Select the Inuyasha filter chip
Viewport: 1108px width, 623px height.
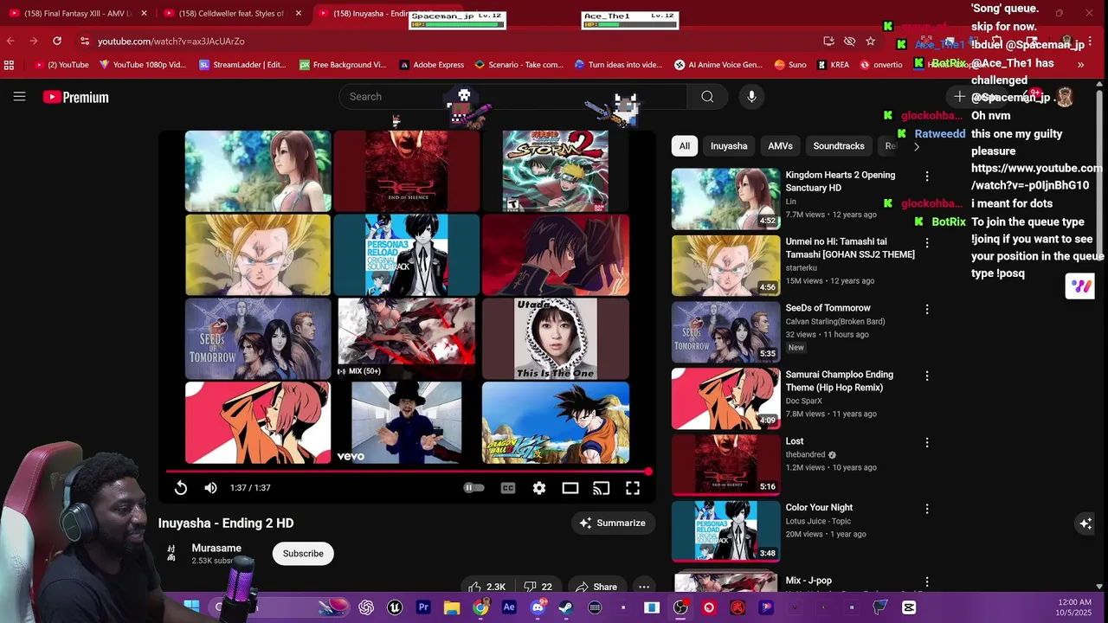pos(729,146)
